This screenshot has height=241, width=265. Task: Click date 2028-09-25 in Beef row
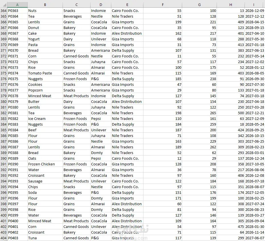(255, 130)
